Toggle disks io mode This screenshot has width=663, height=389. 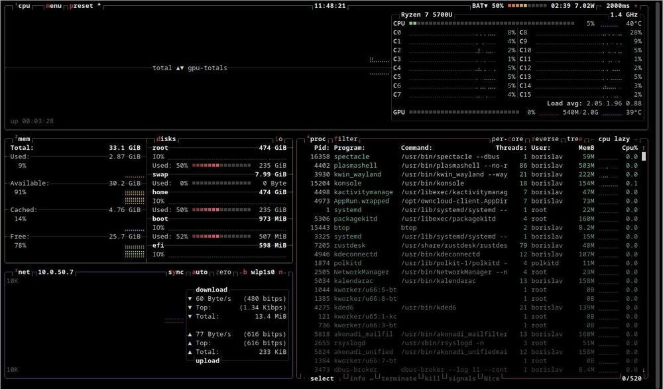278,139
